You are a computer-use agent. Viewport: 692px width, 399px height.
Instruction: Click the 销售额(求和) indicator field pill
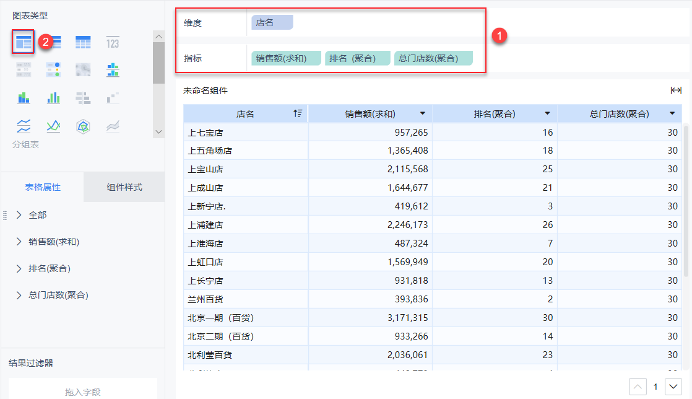(286, 58)
